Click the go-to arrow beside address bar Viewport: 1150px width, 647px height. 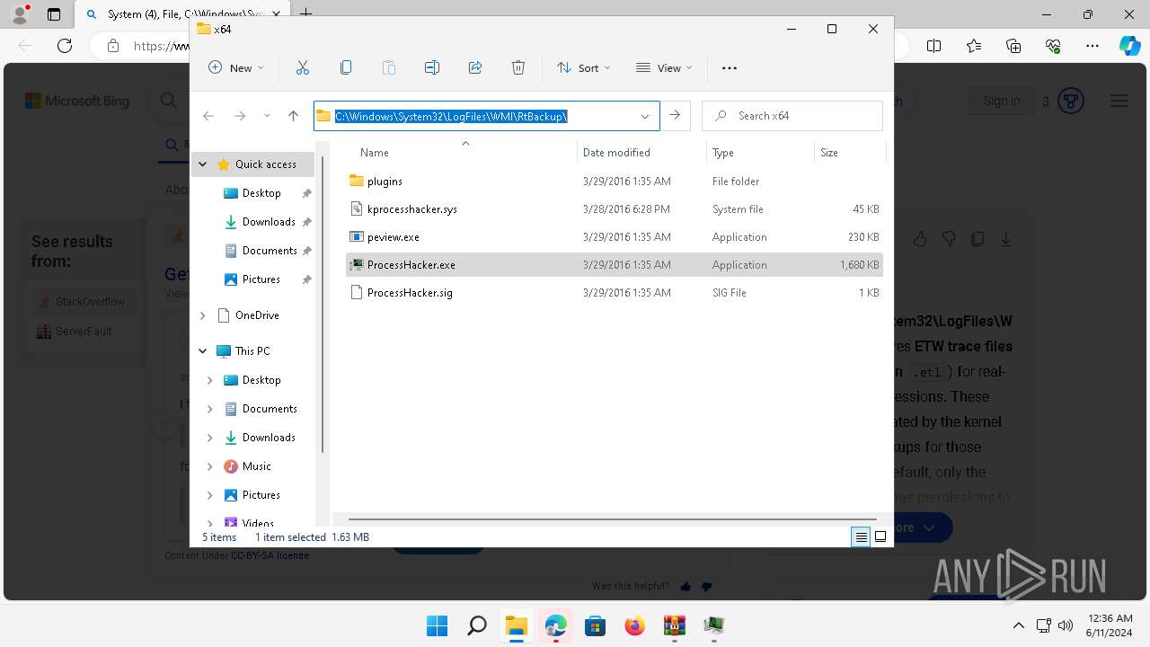(x=675, y=116)
